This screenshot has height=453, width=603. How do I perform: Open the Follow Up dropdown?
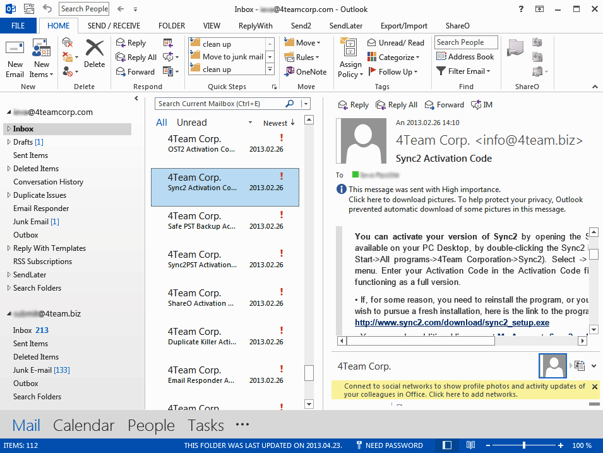click(x=392, y=71)
